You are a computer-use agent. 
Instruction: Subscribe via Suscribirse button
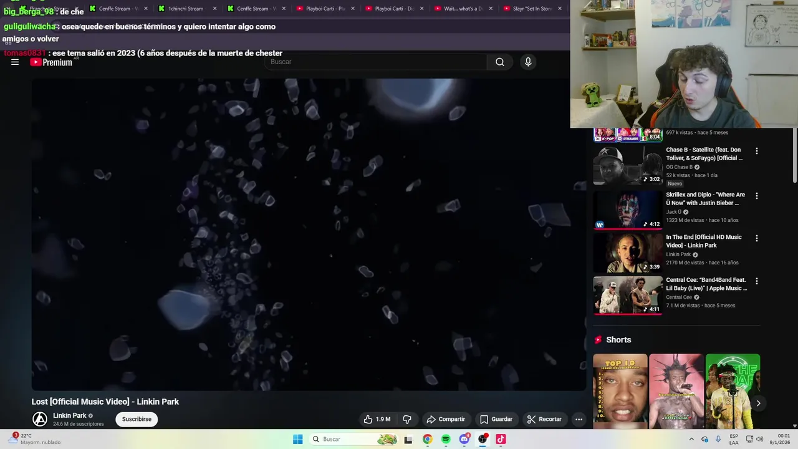[137, 419]
